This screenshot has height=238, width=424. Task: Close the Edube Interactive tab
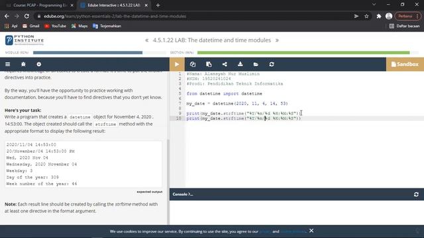(146, 5)
